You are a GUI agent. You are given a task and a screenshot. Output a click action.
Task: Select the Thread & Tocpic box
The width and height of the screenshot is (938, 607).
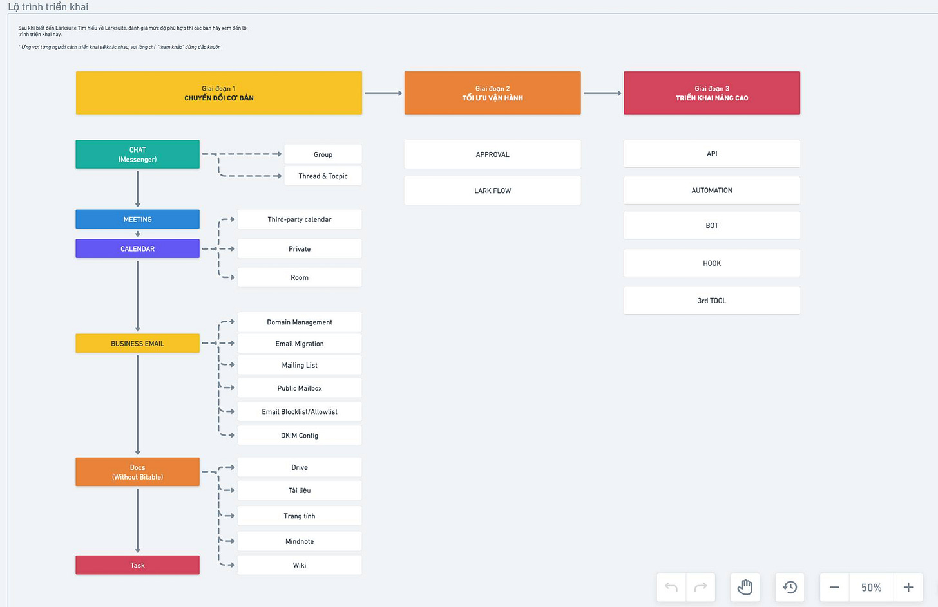pyautogui.click(x=323, y=176)
